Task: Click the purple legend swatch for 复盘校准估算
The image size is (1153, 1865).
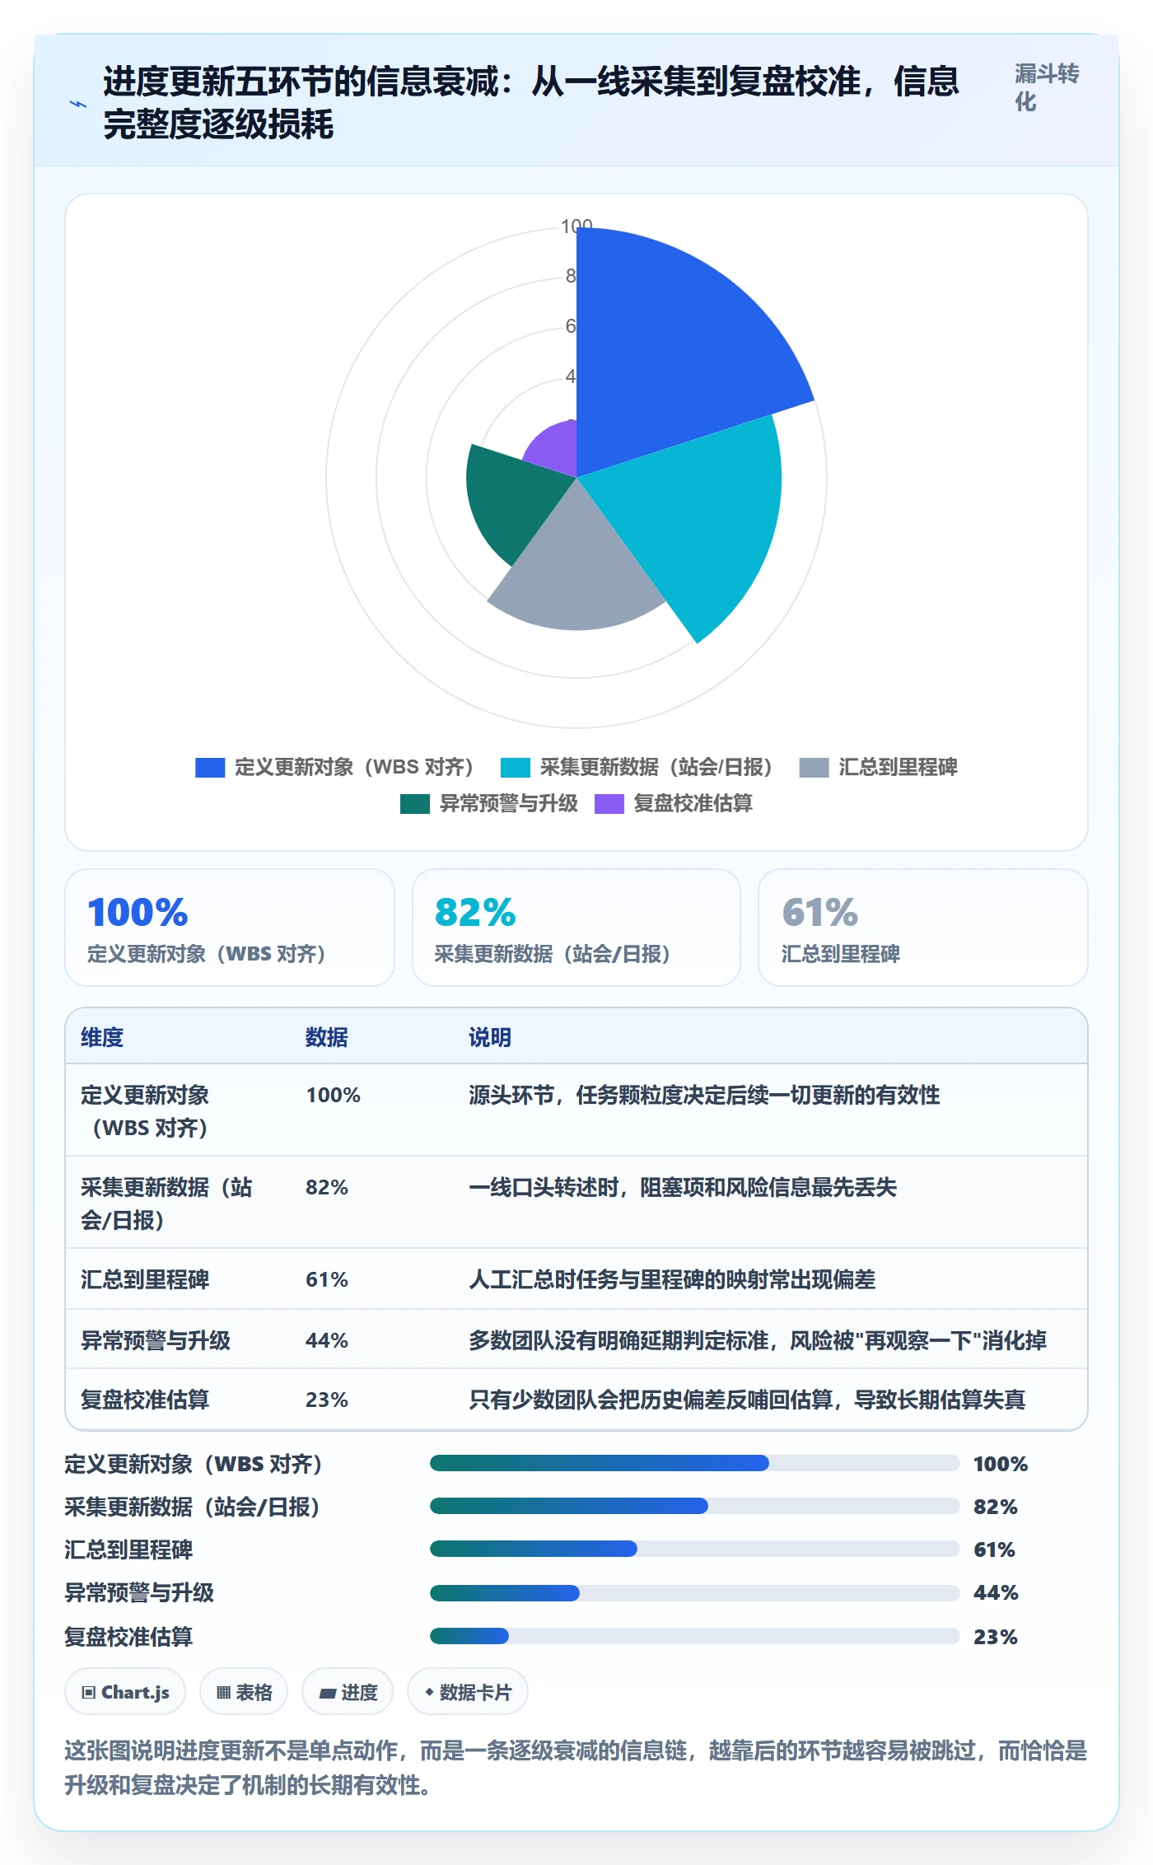Action: click(609, 804)
